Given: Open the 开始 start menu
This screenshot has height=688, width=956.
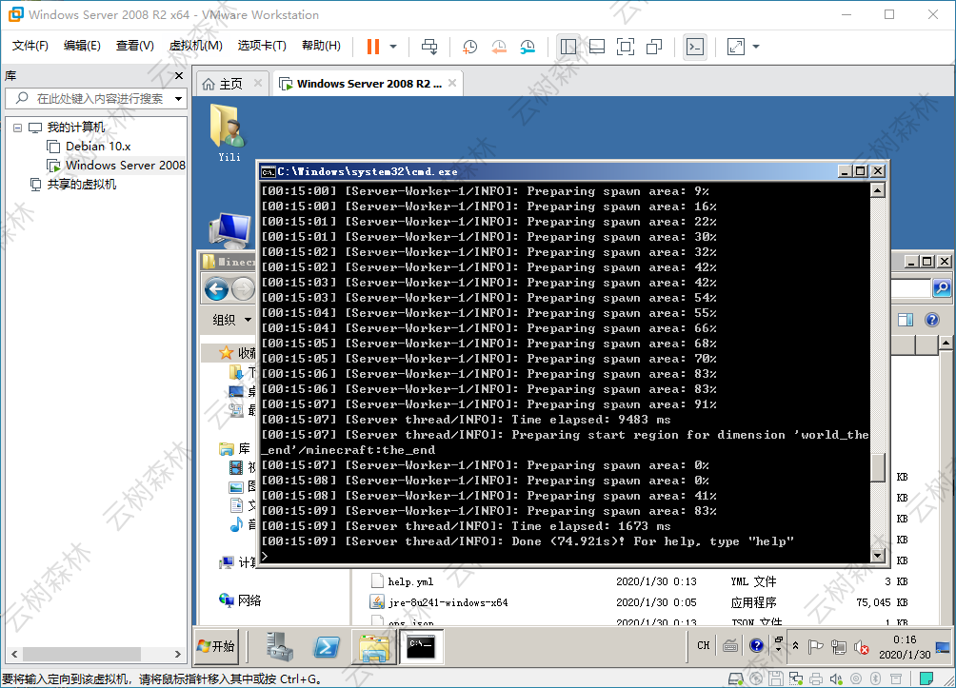Looking at the screenshot, I should click(216, 646).
